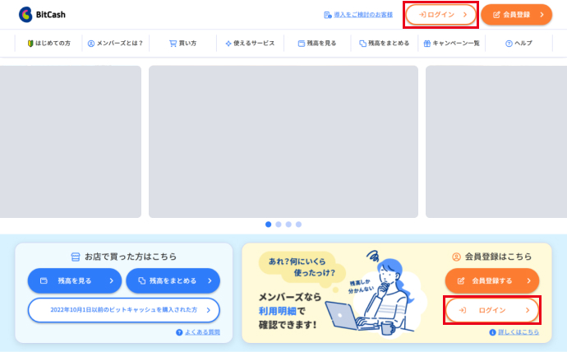
Task: Open the 買い方 menu item
Action: pos(183,43)
